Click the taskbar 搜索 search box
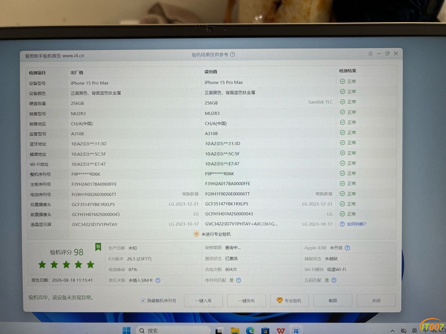Viewport: 446px width, 334px height. coord(173,330)
